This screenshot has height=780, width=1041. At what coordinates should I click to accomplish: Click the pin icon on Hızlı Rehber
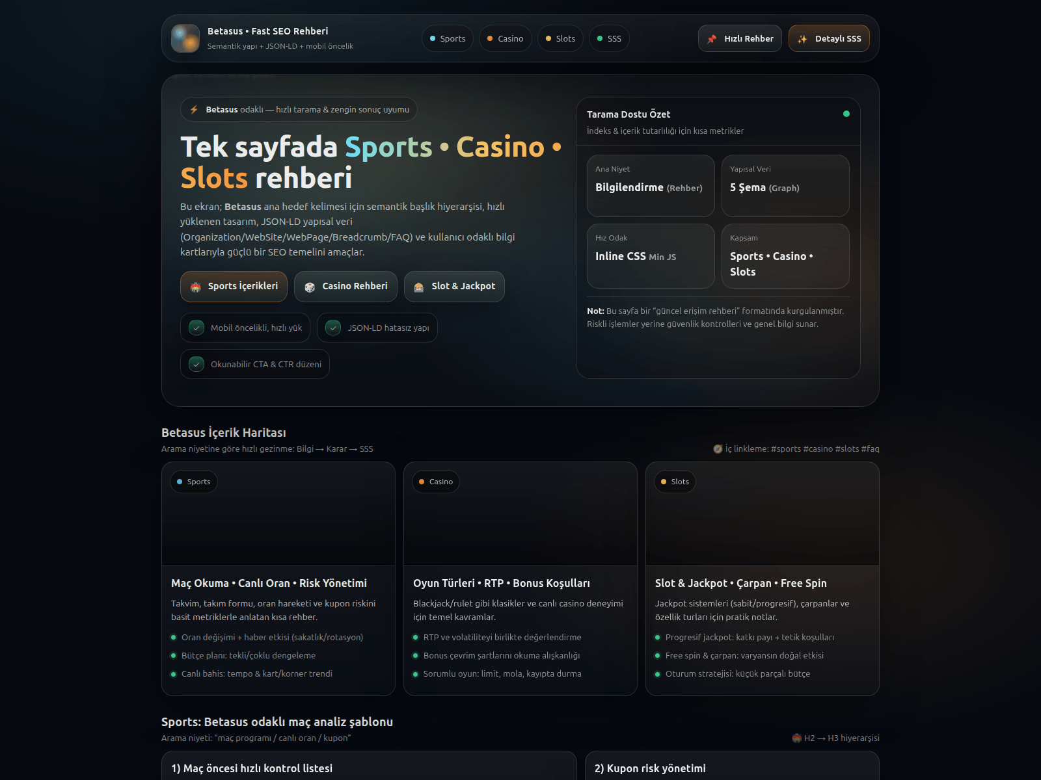tap(712, 39)
